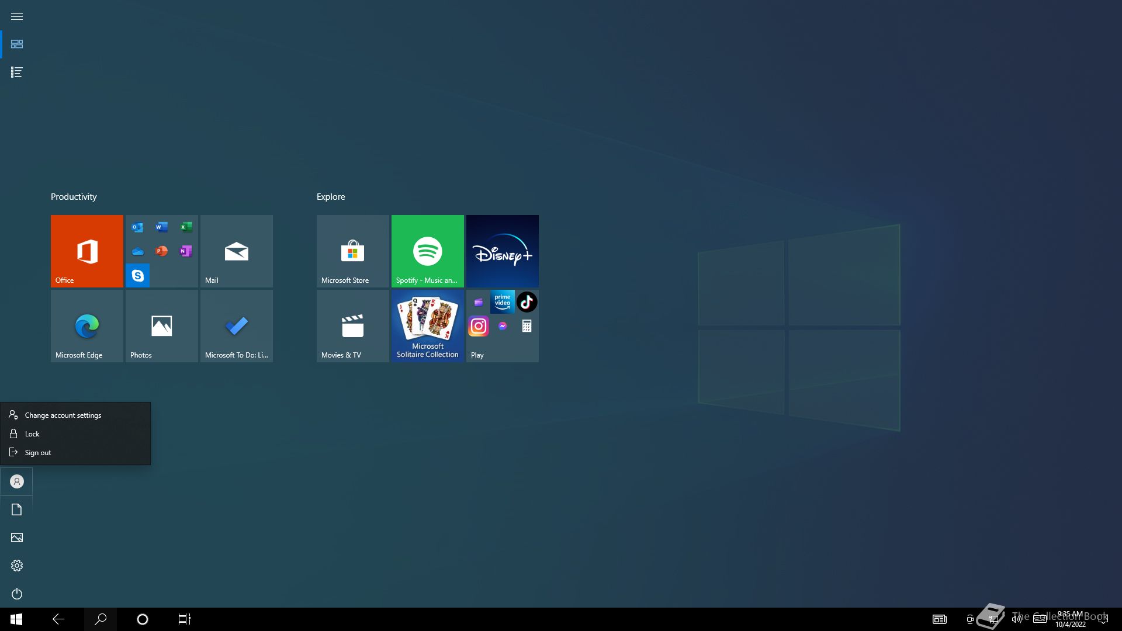Open network status in the tray
Image resolution: width=1122 pixels, height=631 pixels.
tap(993, 619)
